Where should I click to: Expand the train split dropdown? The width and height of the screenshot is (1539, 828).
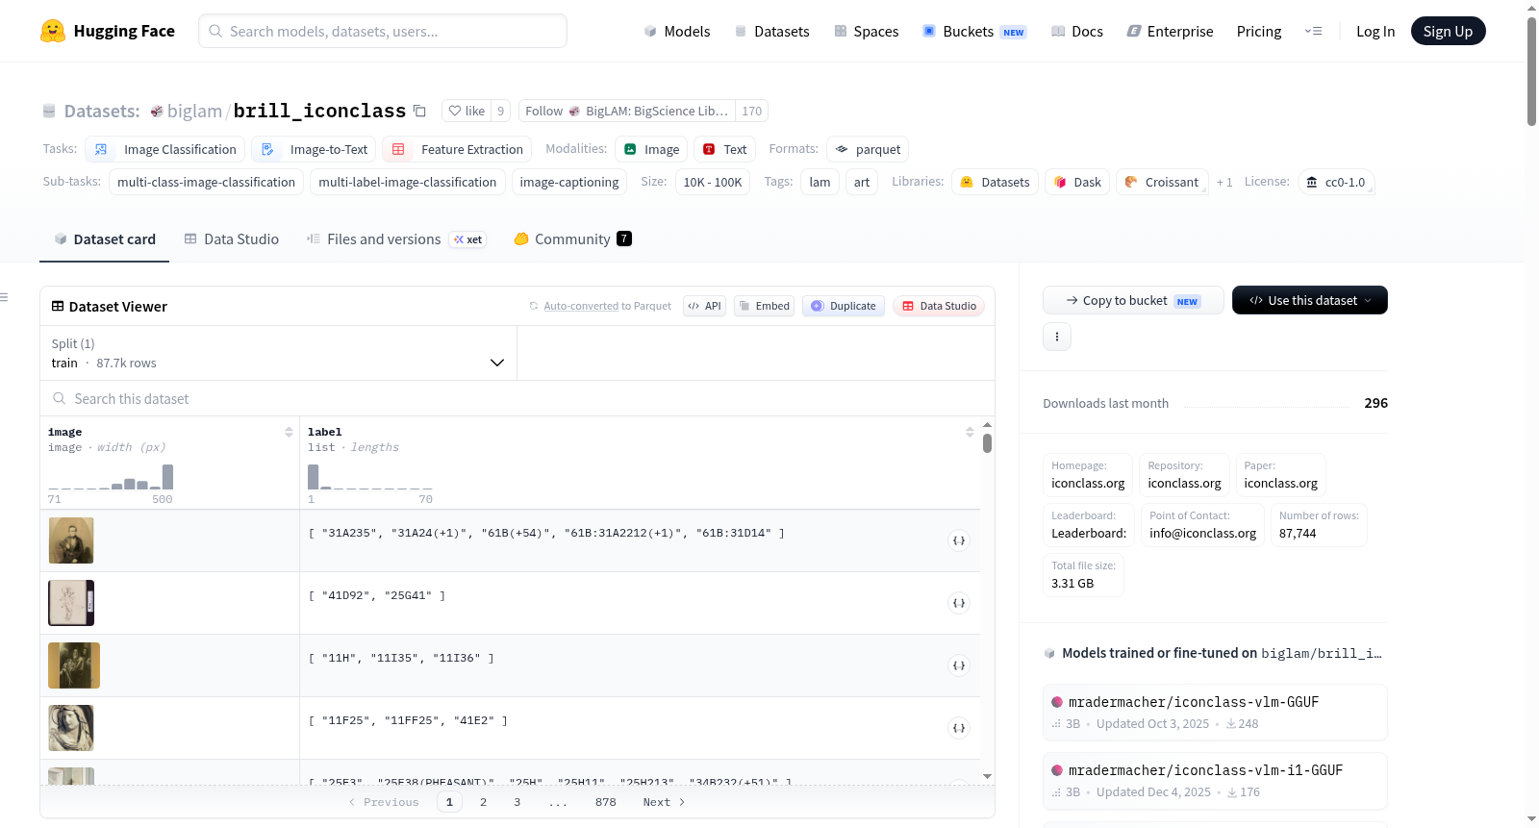(x=278, y=353)
